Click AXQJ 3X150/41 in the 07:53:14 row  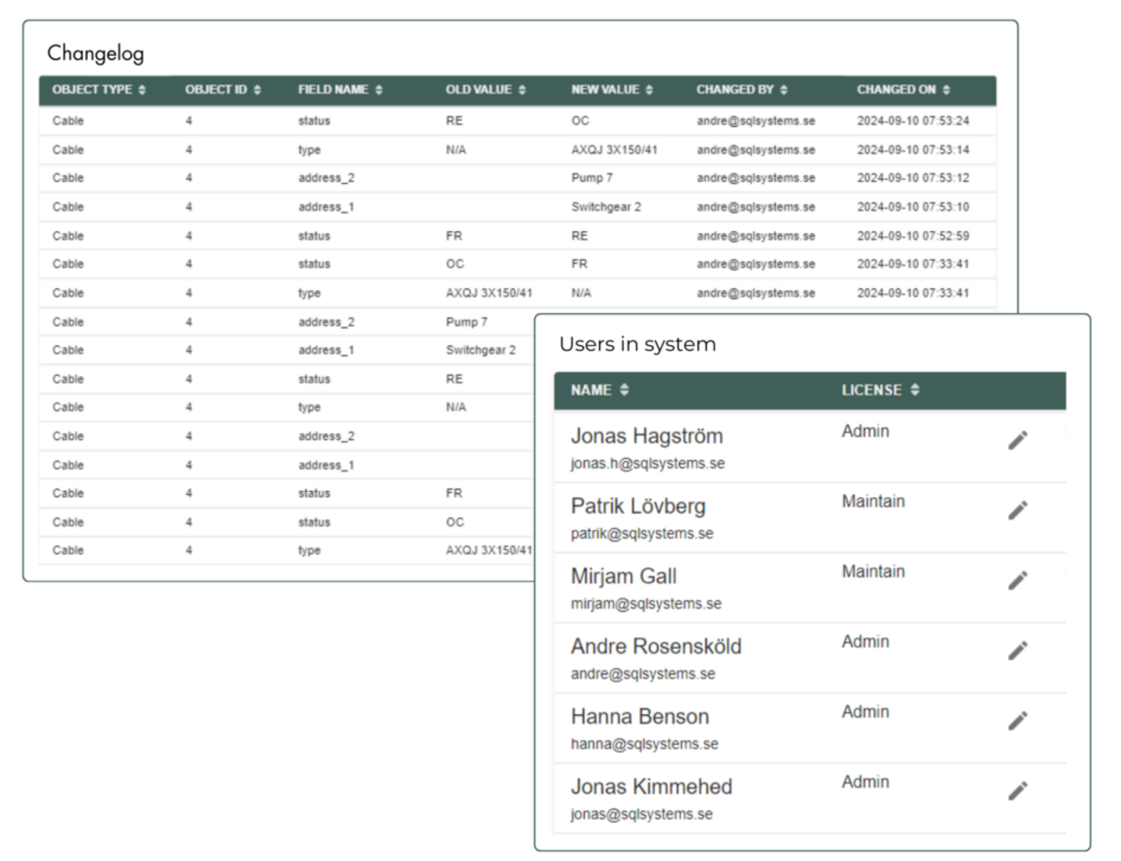(x=615, y=150)
